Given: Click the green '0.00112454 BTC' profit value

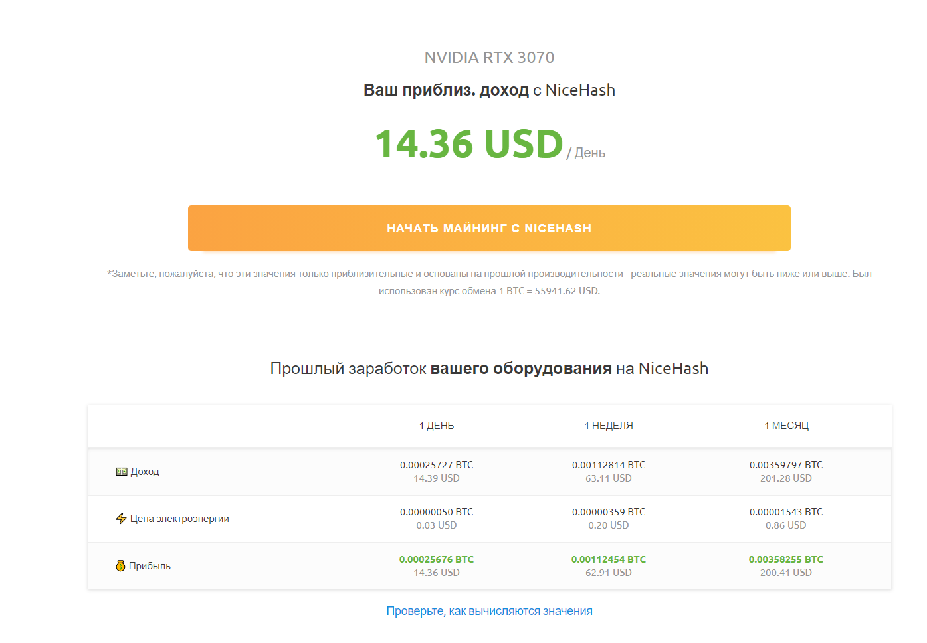Looking at the screenshot, I should pos(609,559).
